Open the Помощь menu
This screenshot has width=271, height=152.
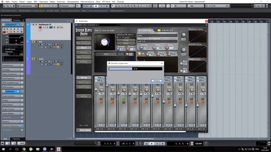pos(120,2)
